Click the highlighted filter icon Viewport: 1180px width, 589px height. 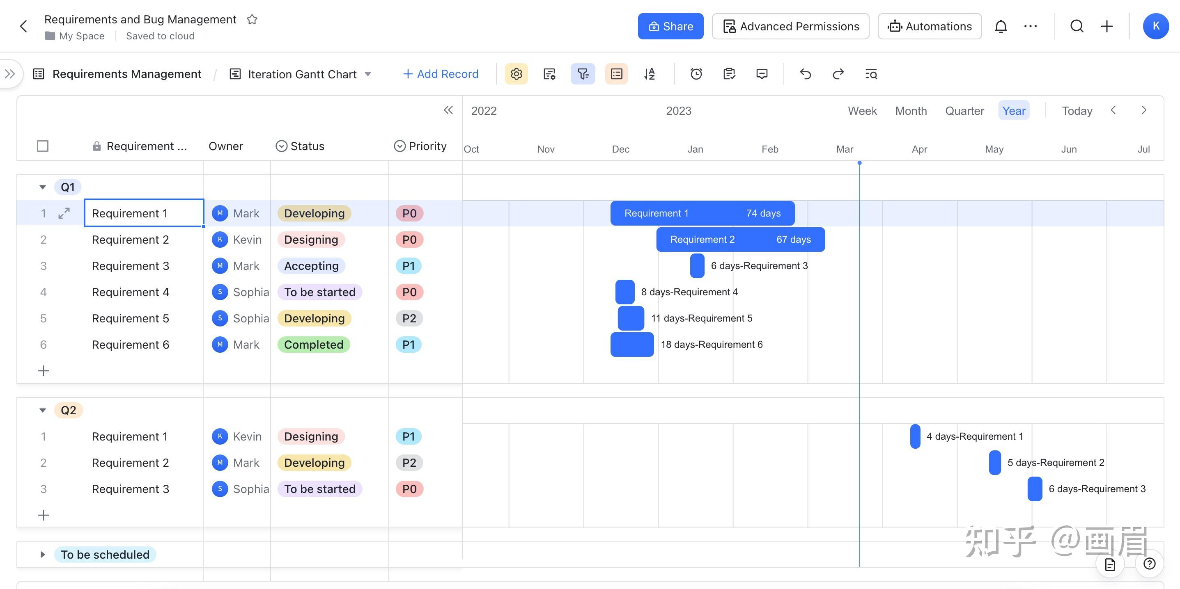click(583, 74)
